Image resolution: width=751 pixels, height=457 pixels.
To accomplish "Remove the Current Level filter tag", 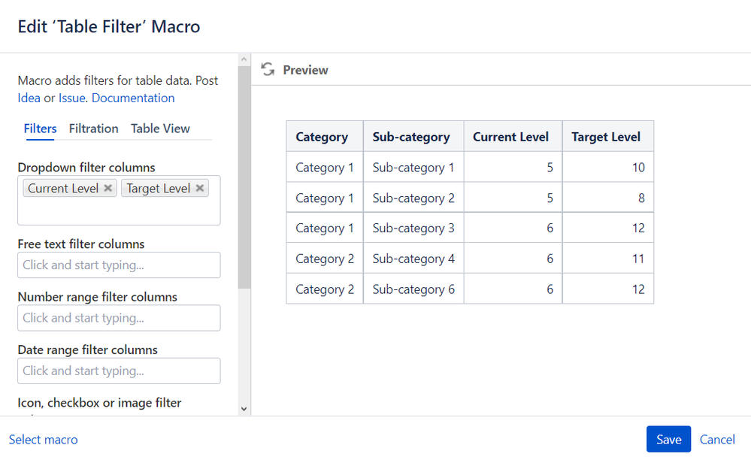I will point(108,189).
